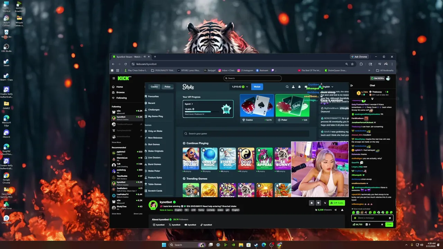Click the green KICK logo
Screen dimensions: 443x249
[x=124, y=78]
